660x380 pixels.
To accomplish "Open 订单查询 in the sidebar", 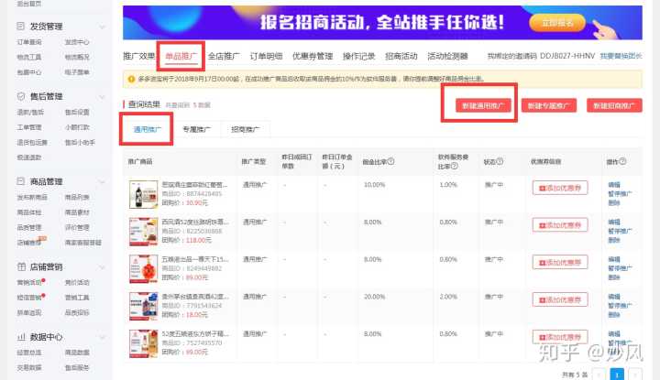I will [x=29, y=42].
